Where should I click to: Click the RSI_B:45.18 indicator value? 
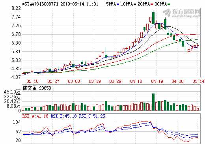coord(63,116)
